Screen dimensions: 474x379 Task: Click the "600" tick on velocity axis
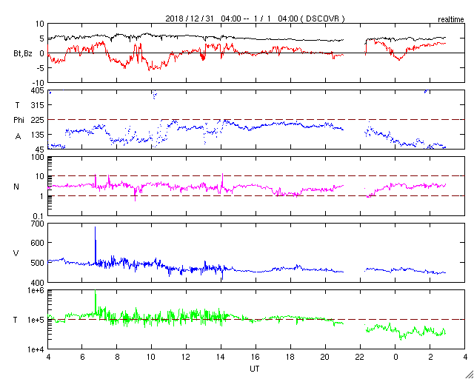pyautogui.click(x=39, y=243)
